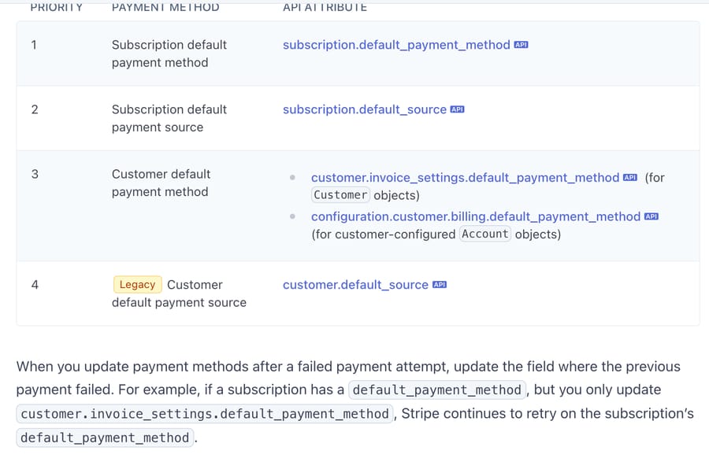
Task: Click API badge beside customer.invoice_settings.default_payment_method
Action: pos(630,178)
